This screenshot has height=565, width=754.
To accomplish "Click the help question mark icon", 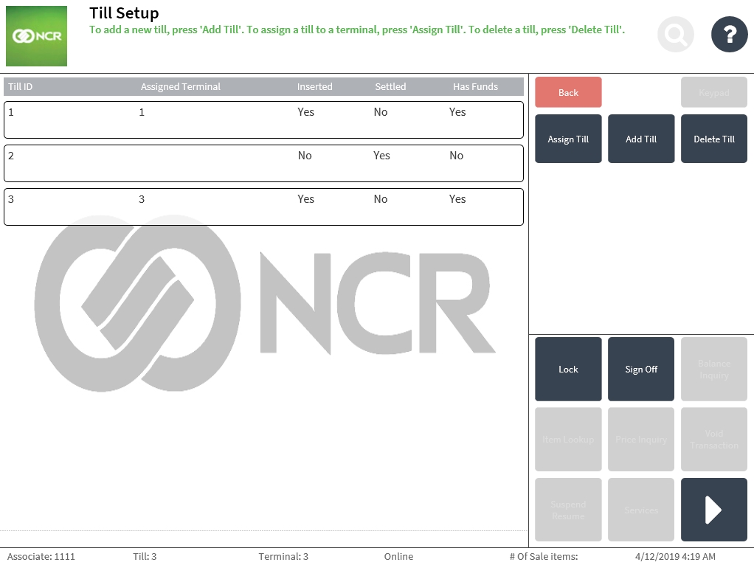I will [x=729, y=34].
